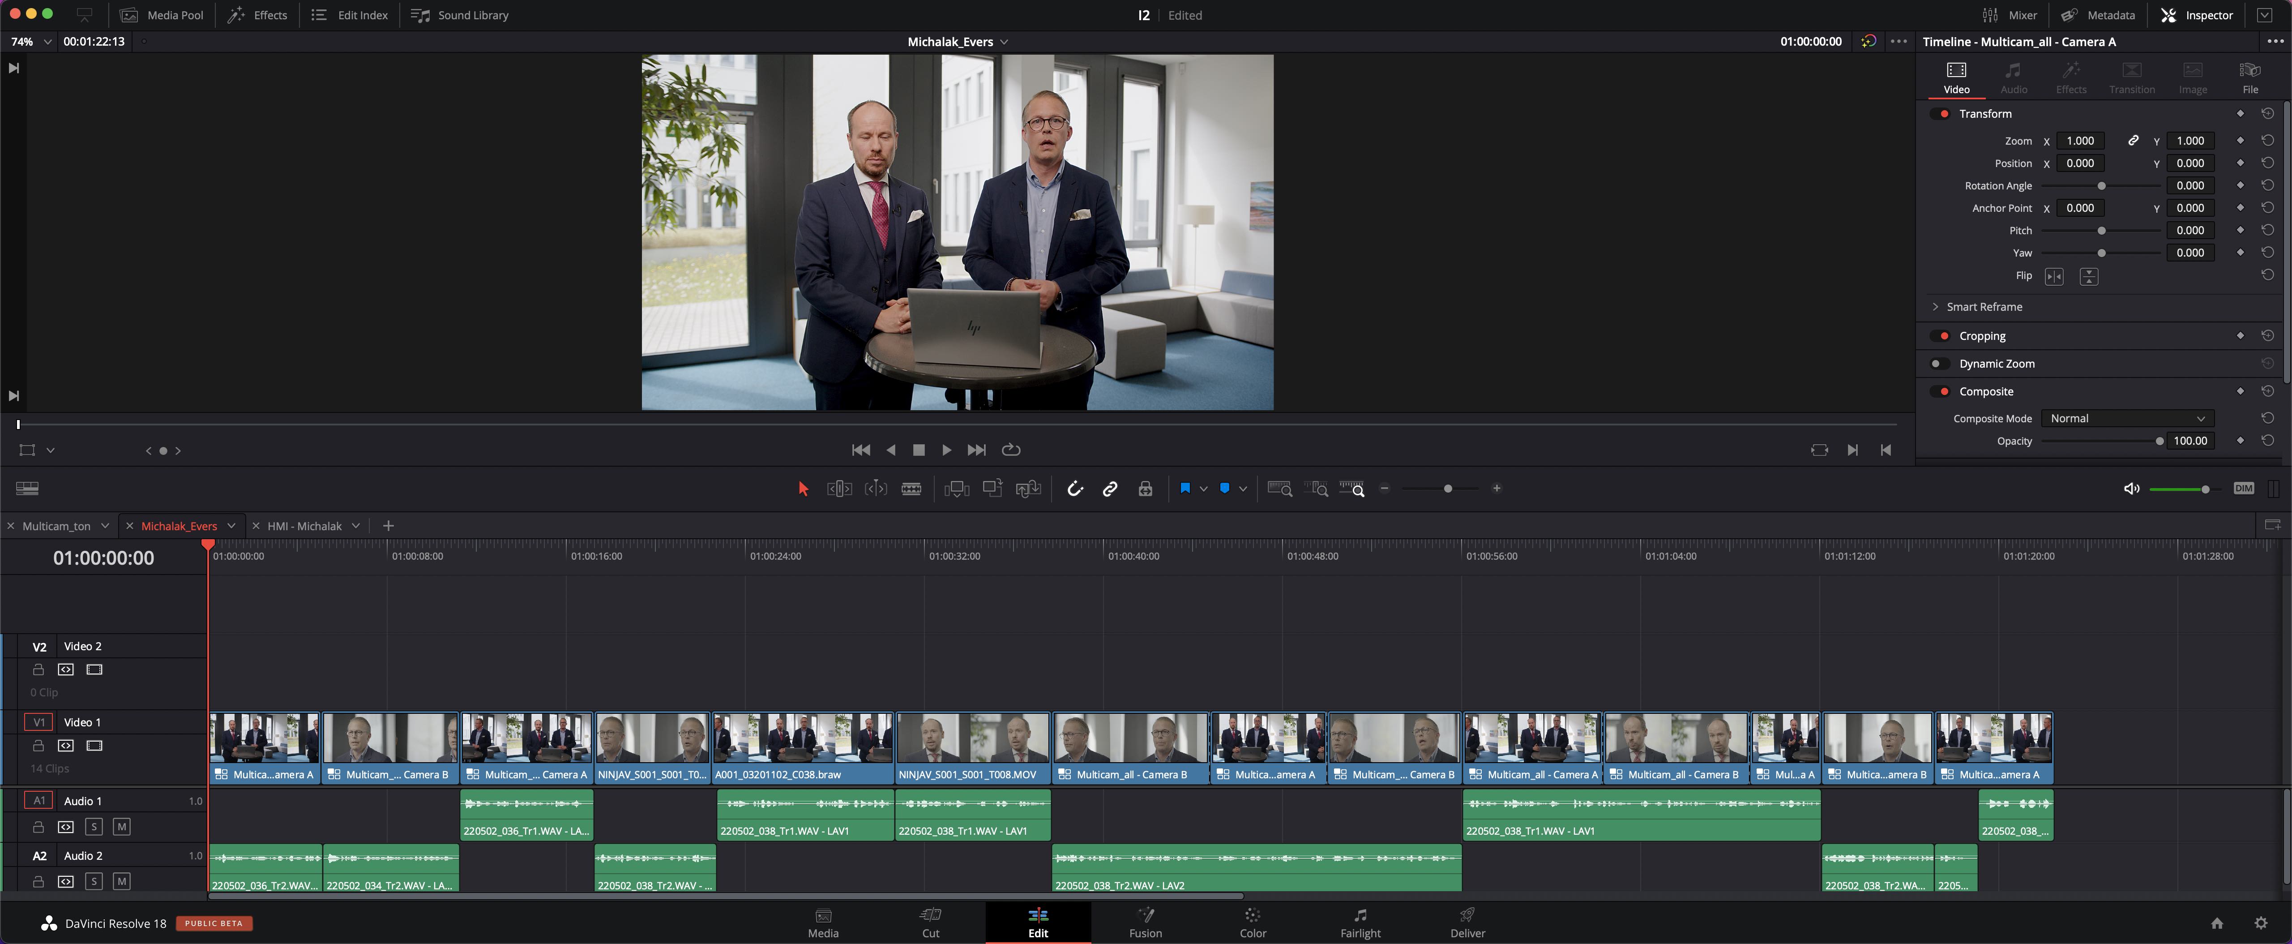The image size is (2292, 944).
Task: Toggle the Position Lock icon
Action: (1145, 489)
